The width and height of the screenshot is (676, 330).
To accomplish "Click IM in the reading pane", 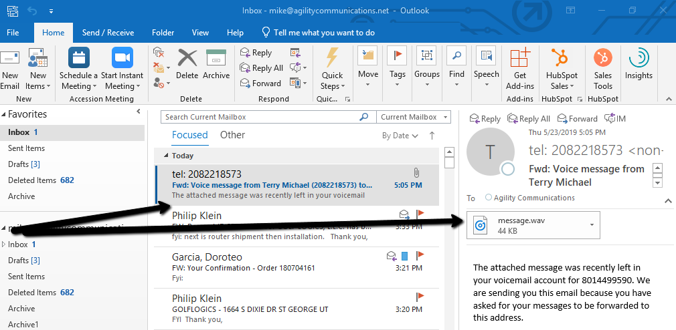I will pyautogui.click(x=615, y=118).
